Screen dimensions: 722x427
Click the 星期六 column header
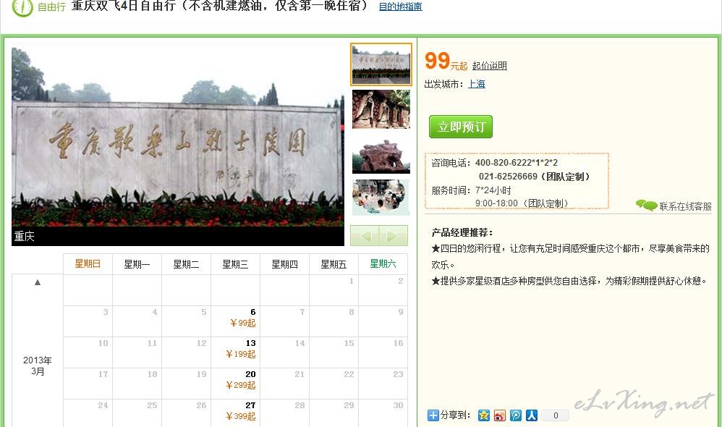(x=383, y=264)
